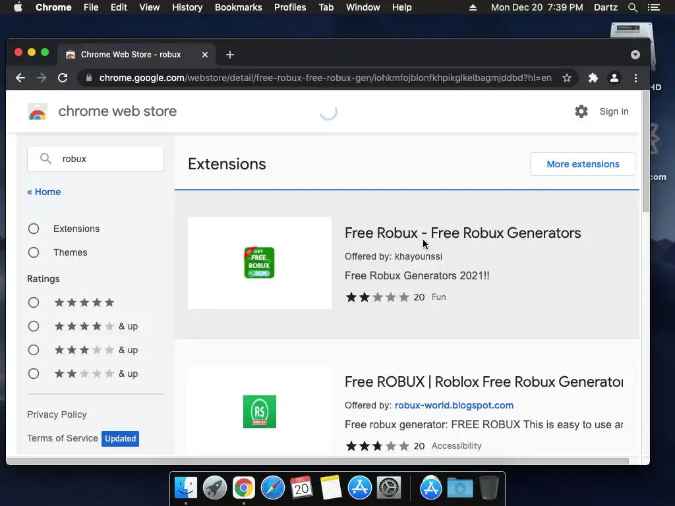This screenshot has width=675, height=506.
Task: Close the Chrome Web Store tab
Action: click(x=205, y=55)
